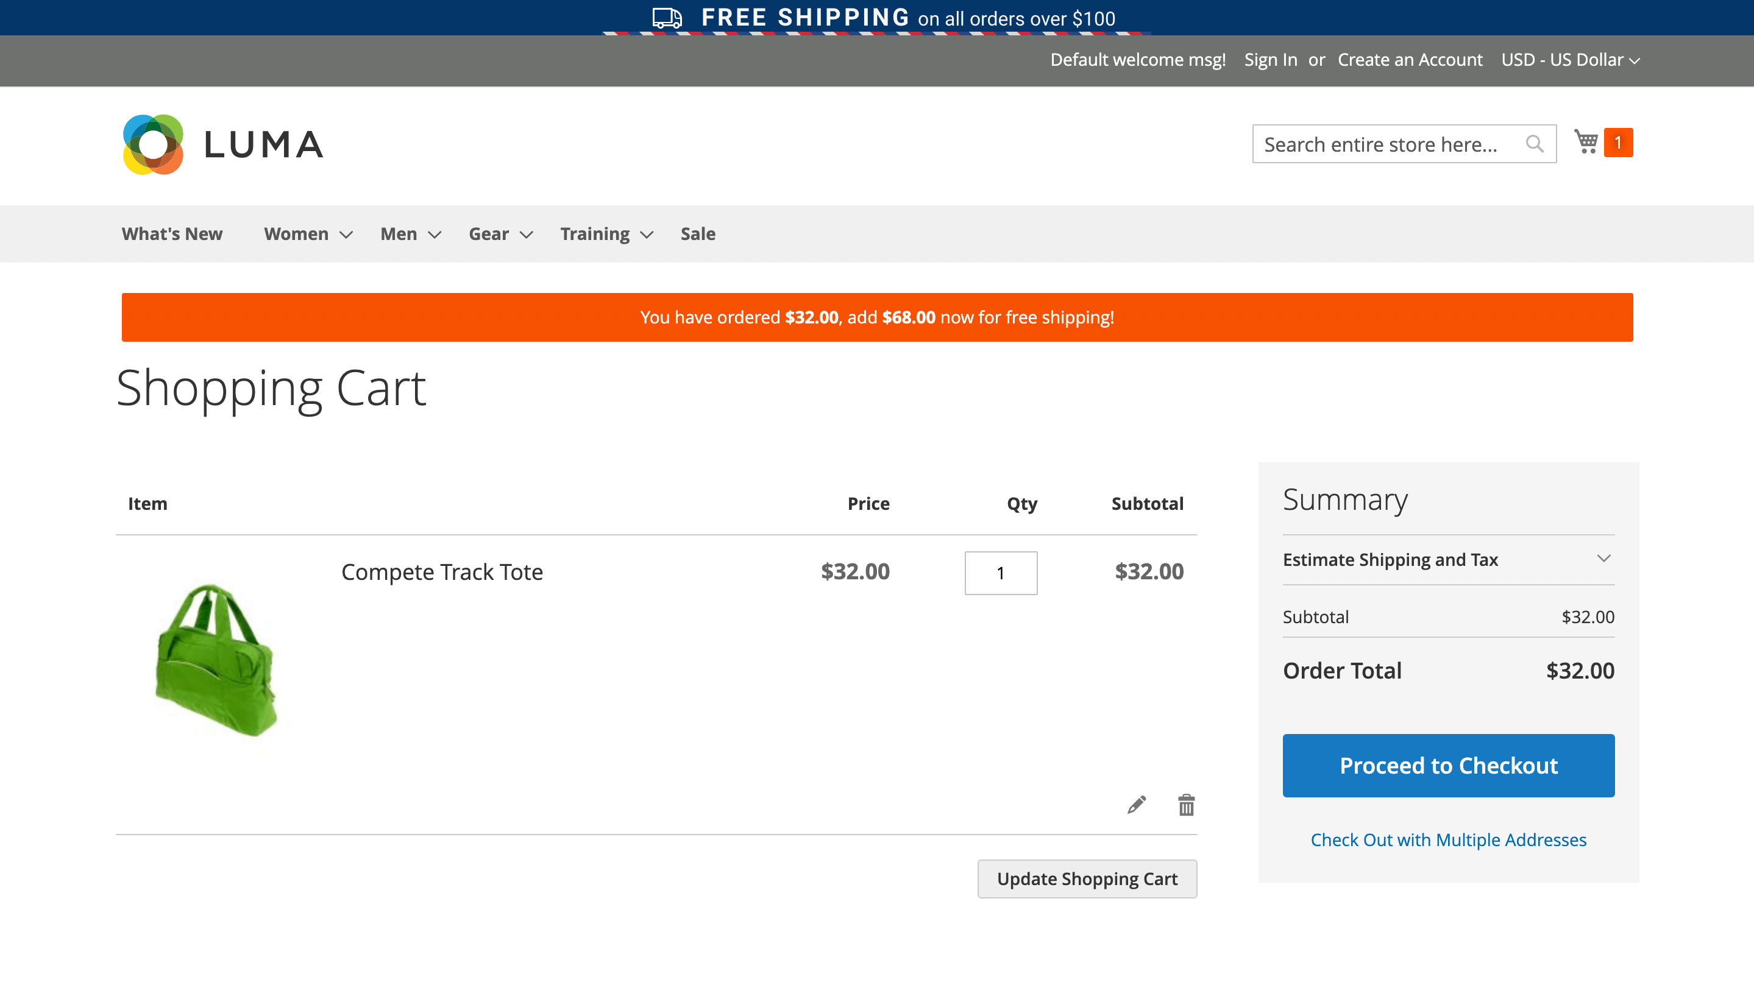The image size is (1754, 999).
Task: Open the Sign In link
Action: click(x=1270, y=60)
